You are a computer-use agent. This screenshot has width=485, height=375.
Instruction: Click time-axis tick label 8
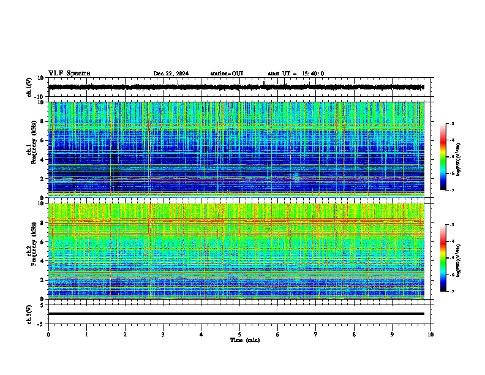point(354,335)
